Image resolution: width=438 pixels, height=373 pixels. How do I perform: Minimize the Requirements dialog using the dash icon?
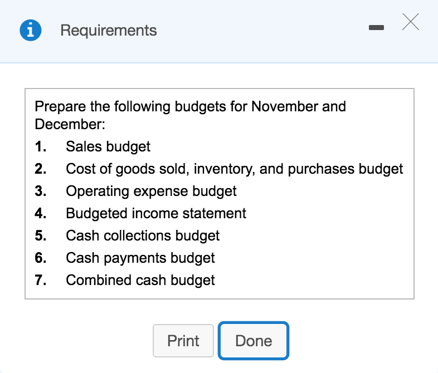tap(377, 27)
